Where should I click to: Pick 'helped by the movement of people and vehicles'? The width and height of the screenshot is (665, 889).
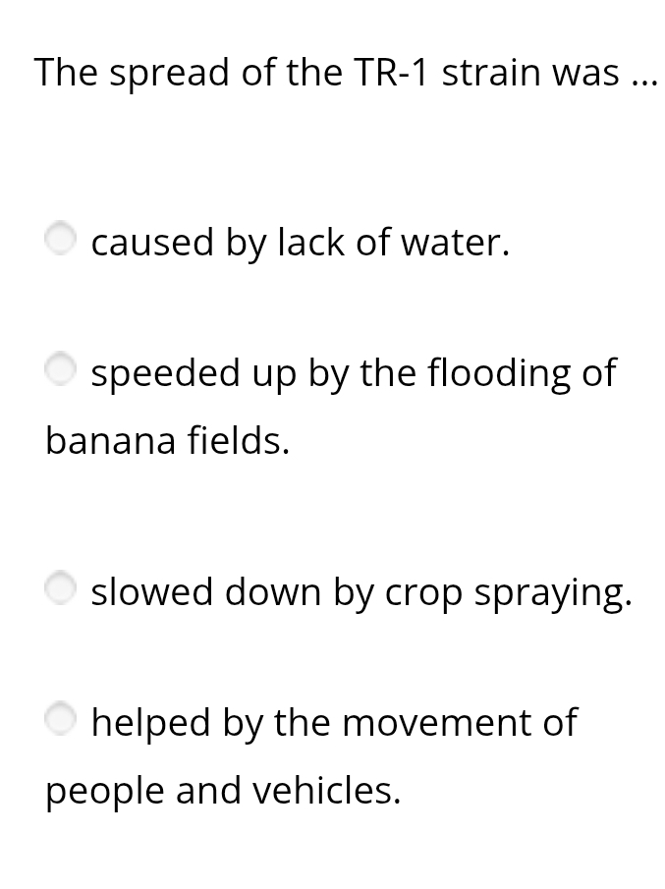tap(60, 718)
